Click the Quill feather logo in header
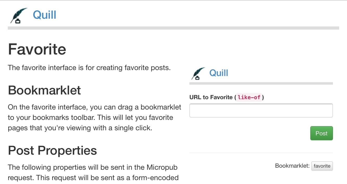The width and height of the screenshot is (347, 184). click(19, 16)
